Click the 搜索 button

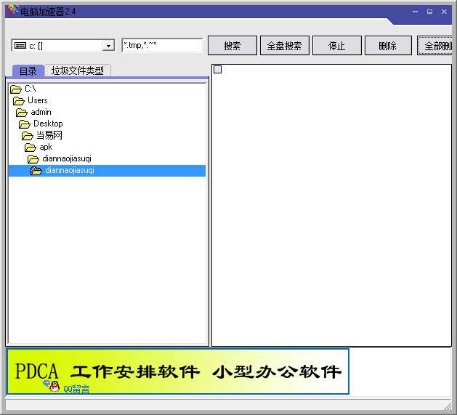coord(232,46)
